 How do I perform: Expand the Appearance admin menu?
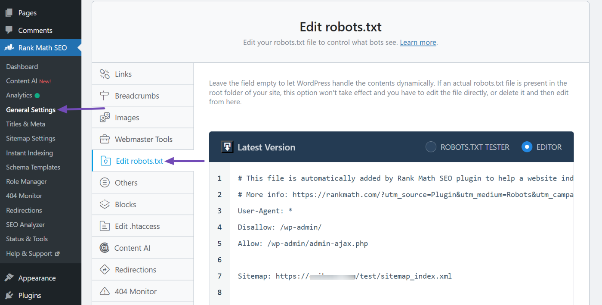point(37,278)
